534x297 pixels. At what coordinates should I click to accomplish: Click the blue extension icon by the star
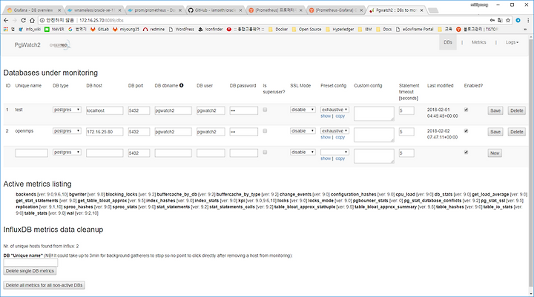click(518, 21)
